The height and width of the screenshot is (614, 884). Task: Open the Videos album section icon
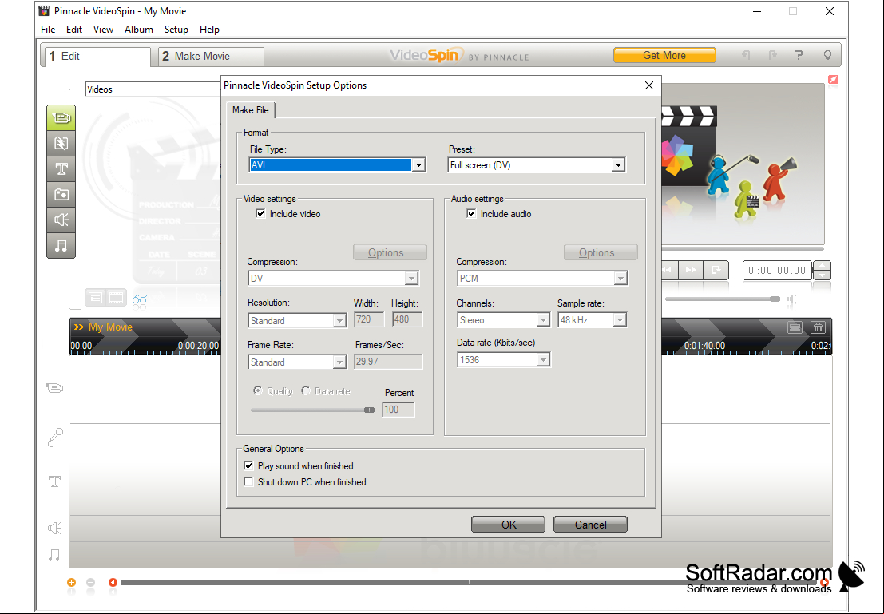(61, 118)
